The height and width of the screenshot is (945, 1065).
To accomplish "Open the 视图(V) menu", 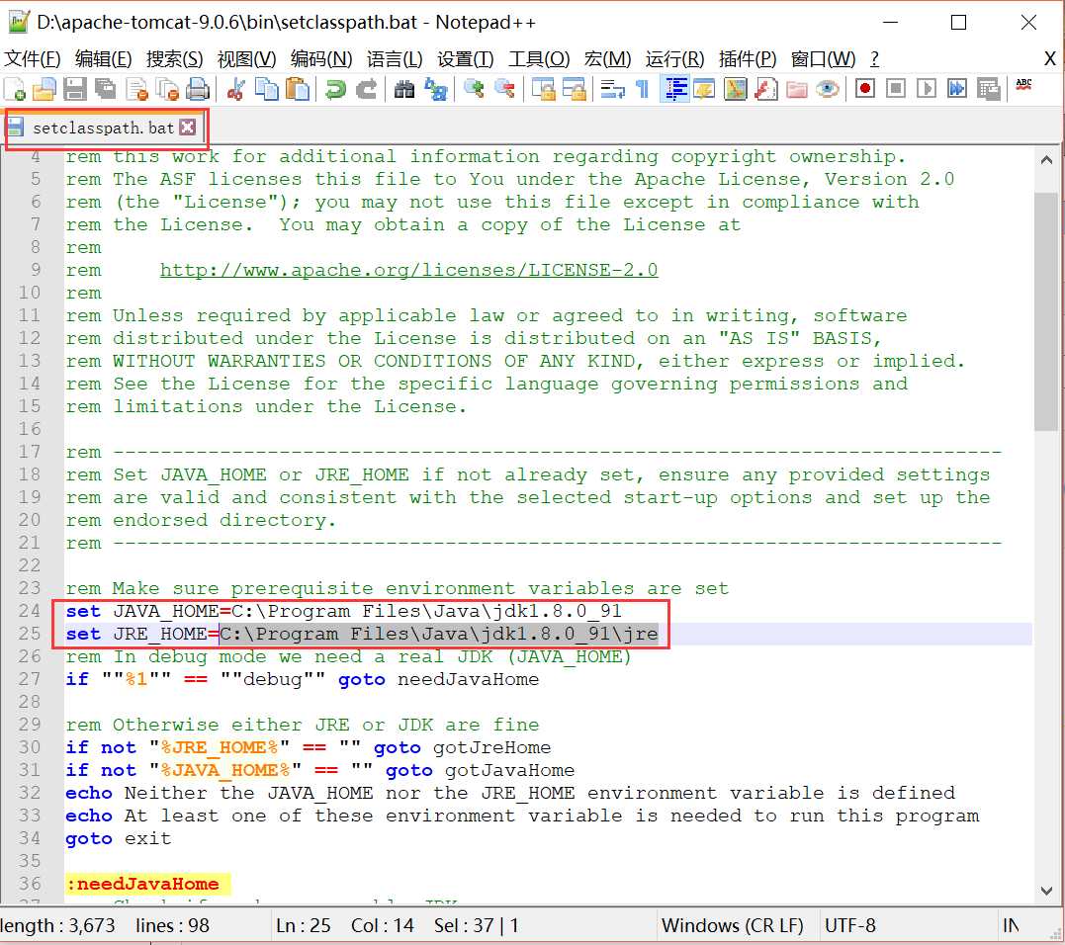I will click(246, 59).
